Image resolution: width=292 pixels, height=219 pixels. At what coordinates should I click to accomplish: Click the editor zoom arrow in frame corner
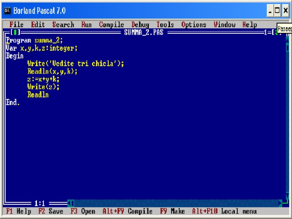tap(276, 32)
